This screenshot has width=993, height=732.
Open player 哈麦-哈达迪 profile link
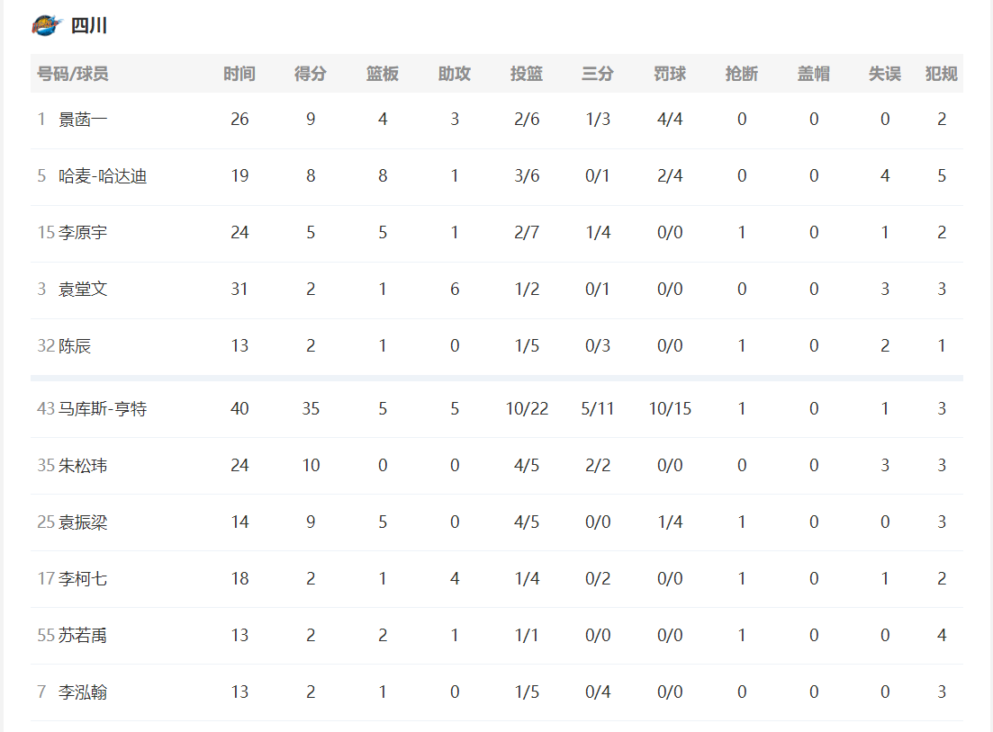pos(103,176)
